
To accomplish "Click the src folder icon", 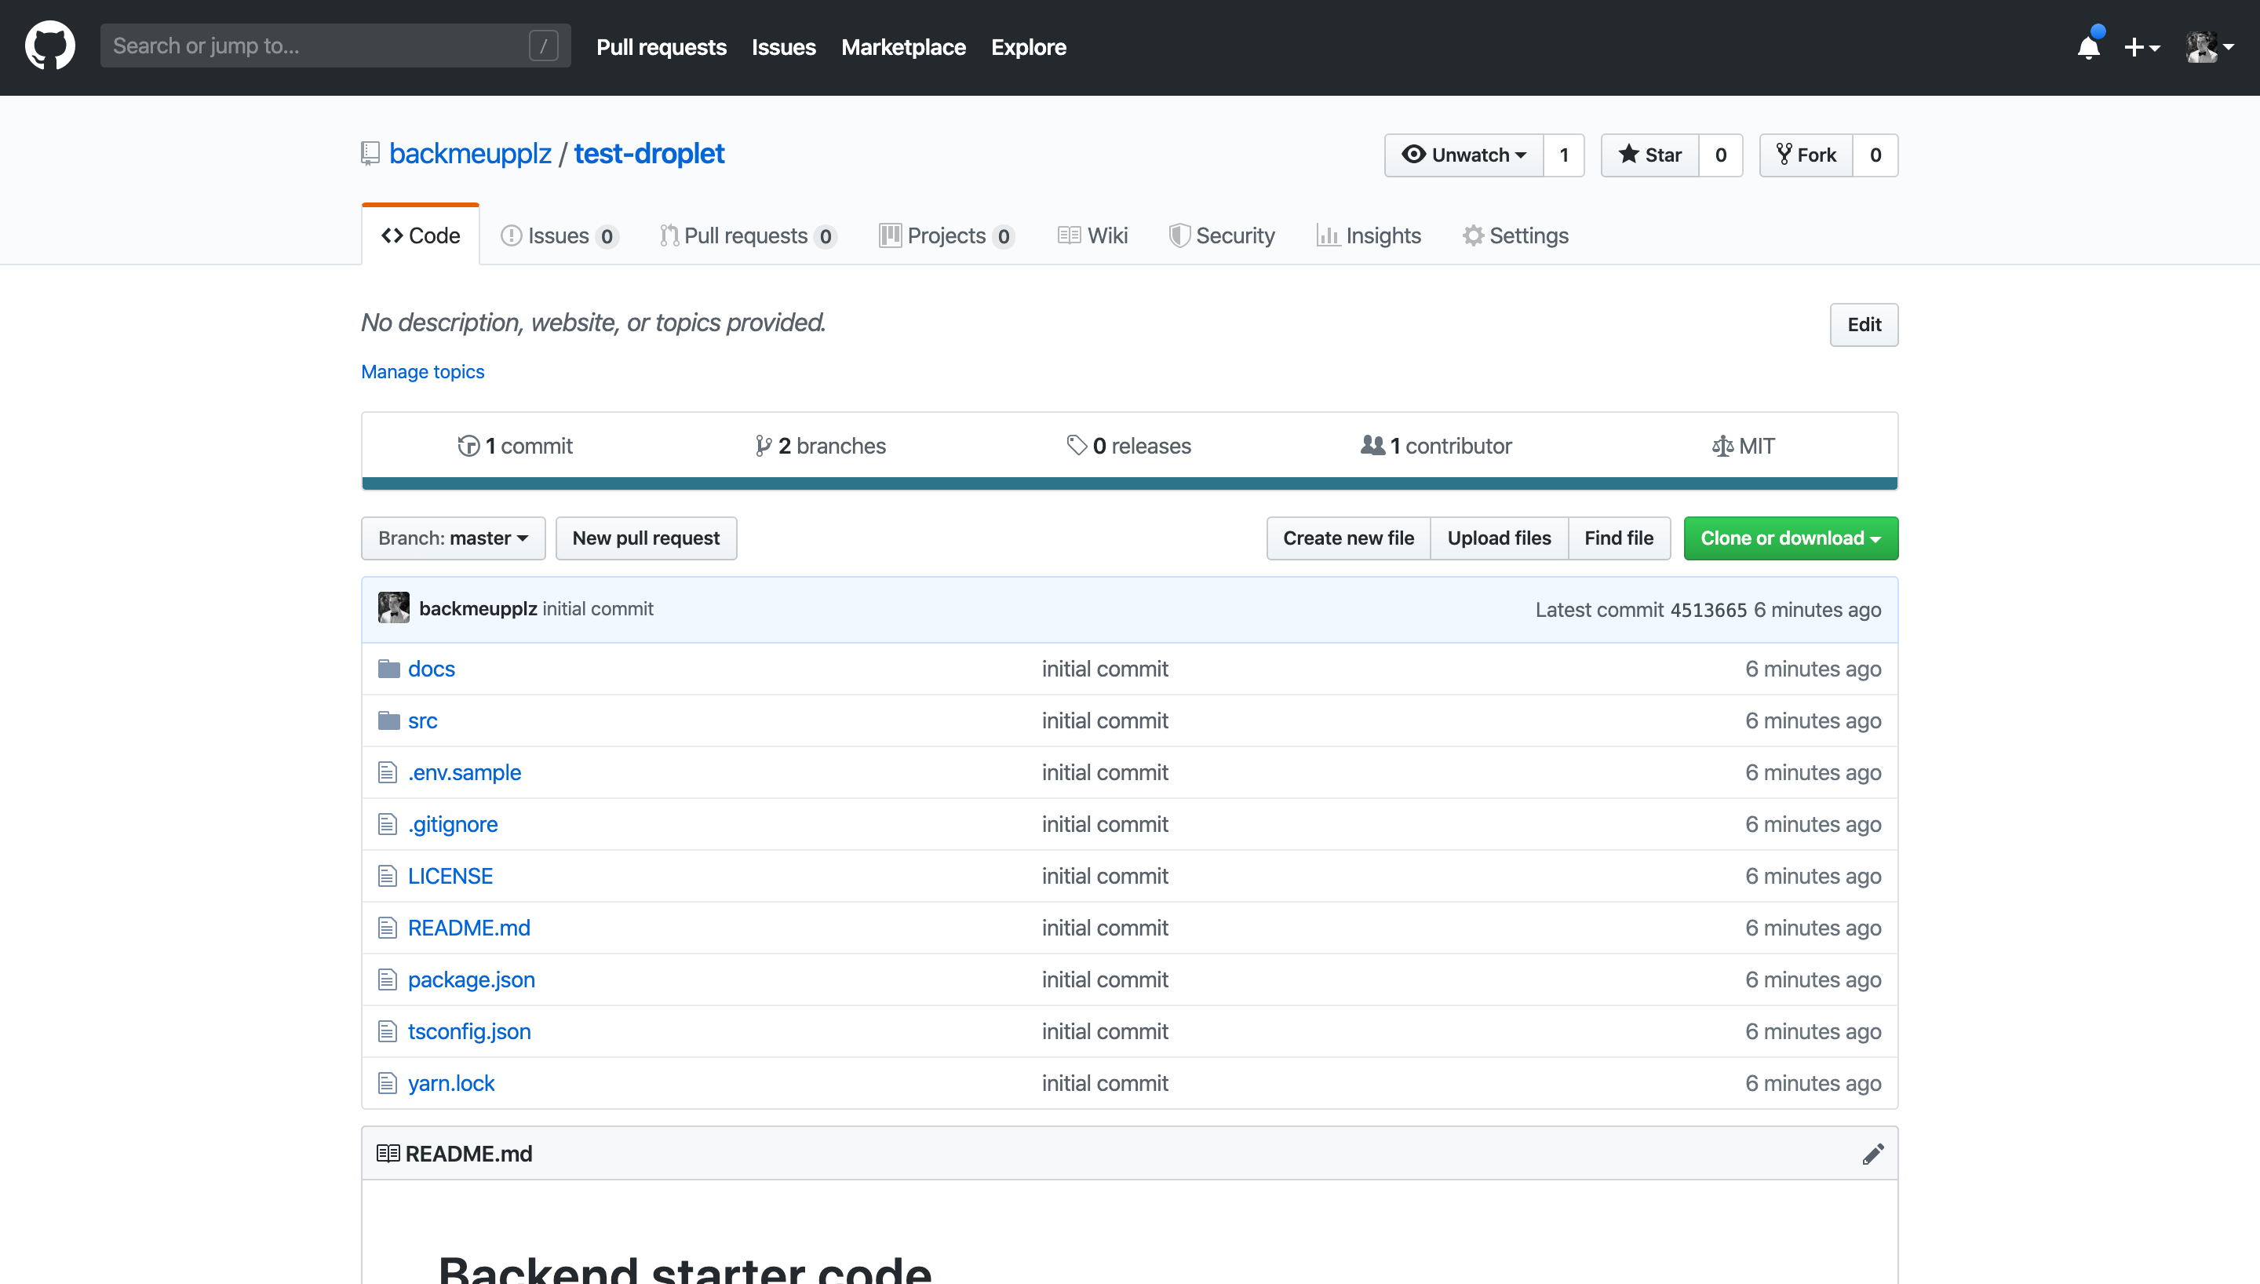I will 388,720.
